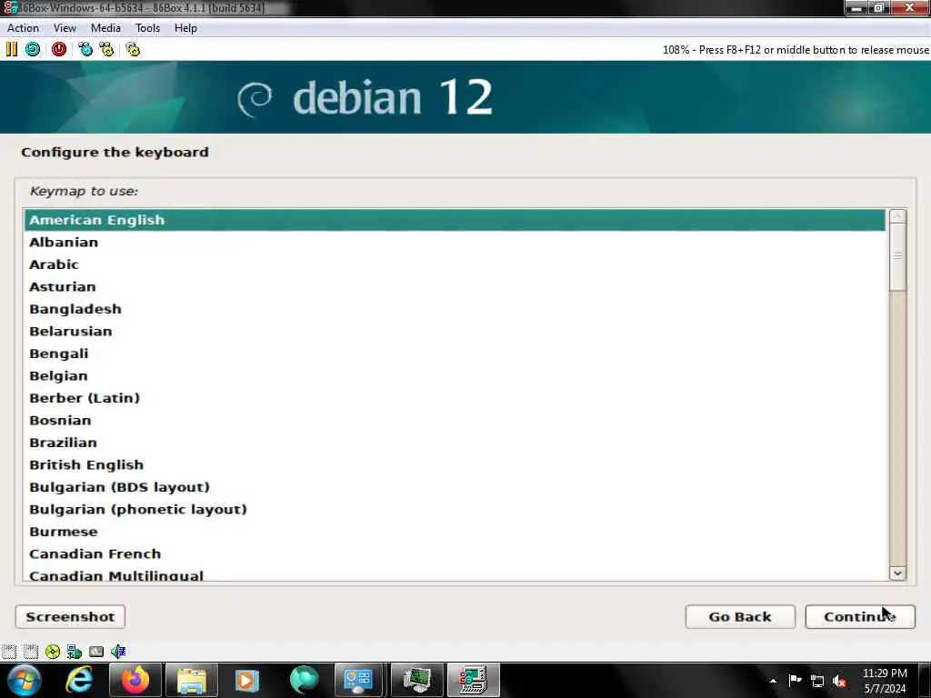Open machine settings with the rightmost gear icon

[x=133, y=49]
